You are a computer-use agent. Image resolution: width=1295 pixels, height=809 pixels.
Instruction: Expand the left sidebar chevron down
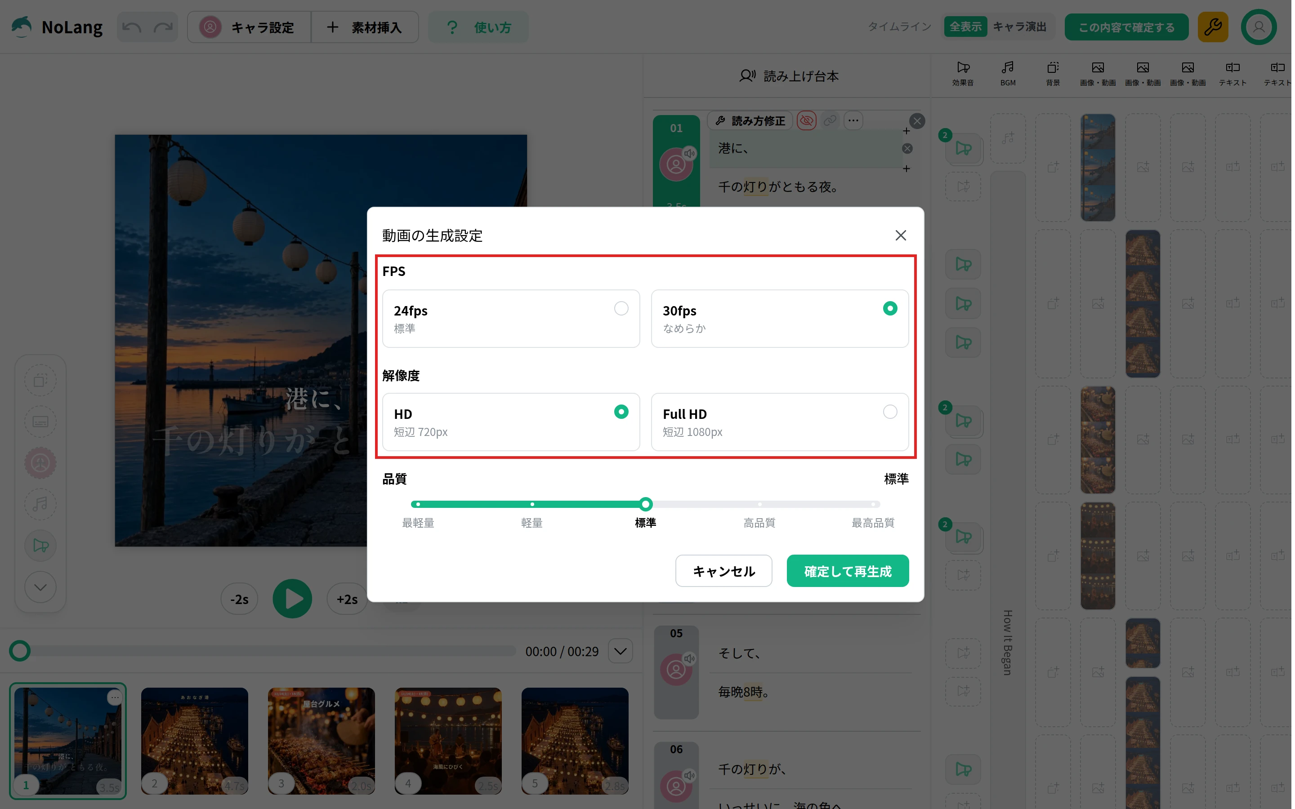pos(40,587)
